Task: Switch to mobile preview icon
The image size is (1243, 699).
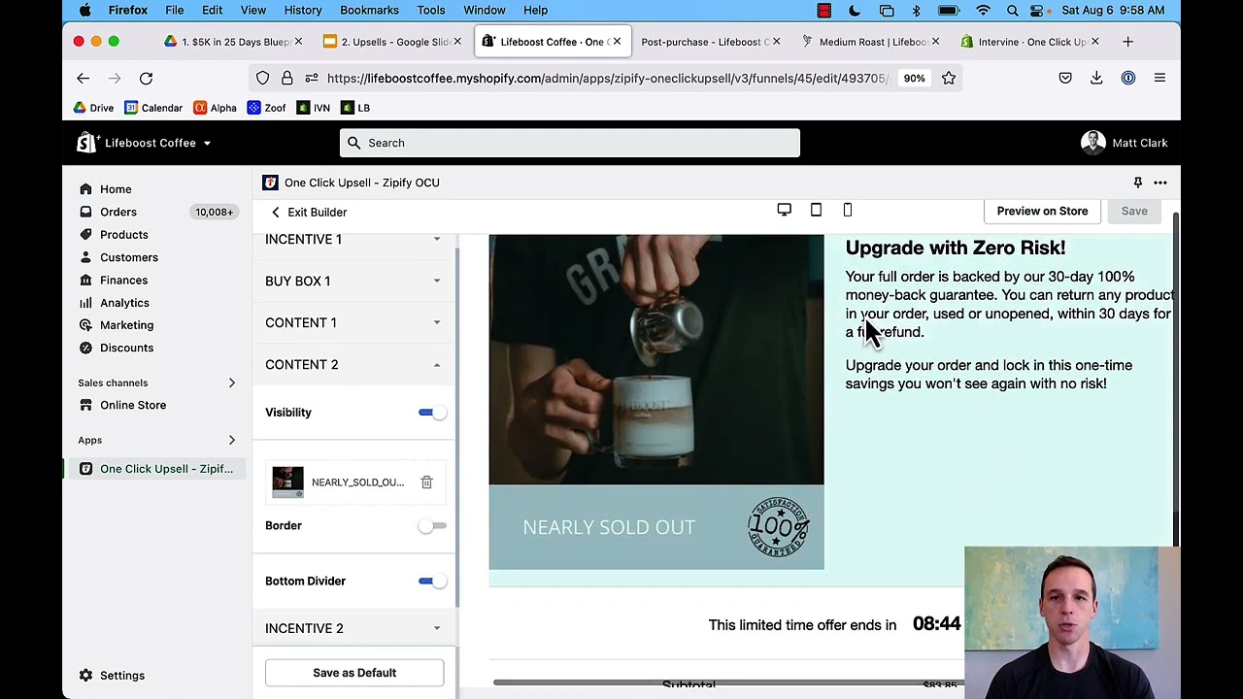Action: tap(848, 210)
